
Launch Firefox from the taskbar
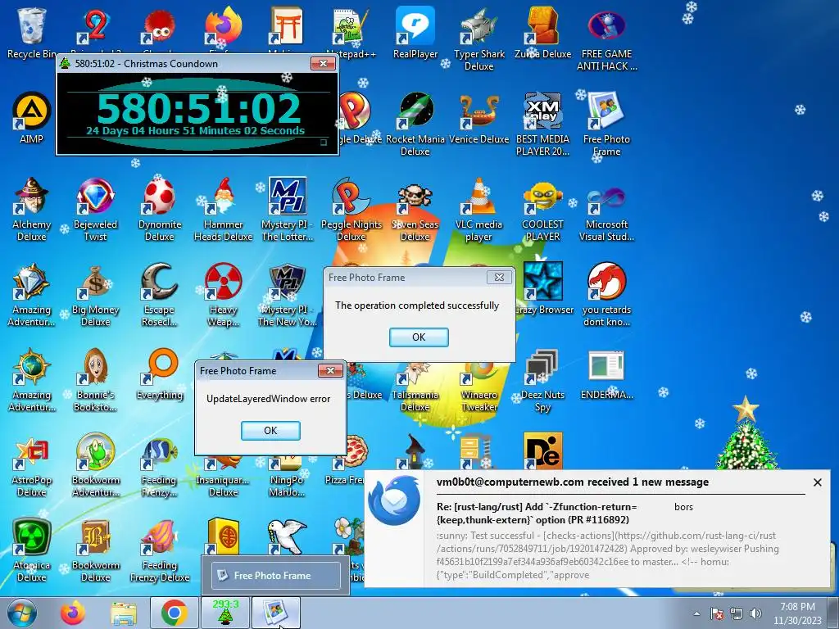[x=73, y=613]
